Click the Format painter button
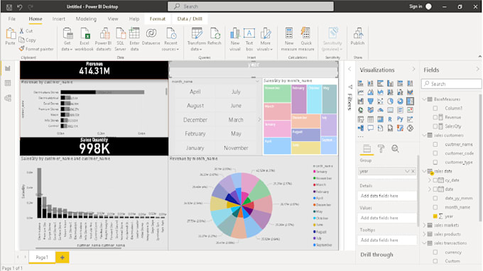 point(36,49)
